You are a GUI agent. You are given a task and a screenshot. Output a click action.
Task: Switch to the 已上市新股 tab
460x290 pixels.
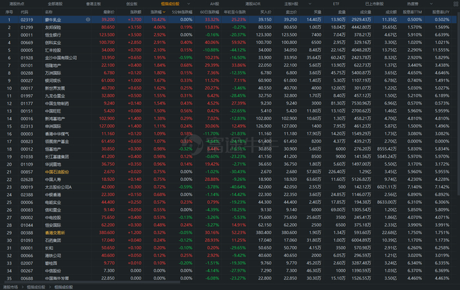(375, 4)
